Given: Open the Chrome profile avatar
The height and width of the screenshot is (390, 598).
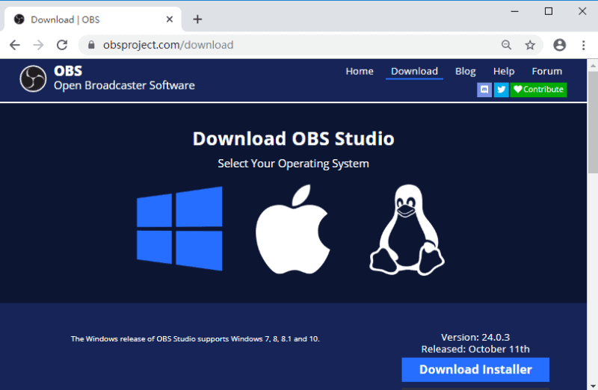Looking at the screenshot, I should pos(559,45).
